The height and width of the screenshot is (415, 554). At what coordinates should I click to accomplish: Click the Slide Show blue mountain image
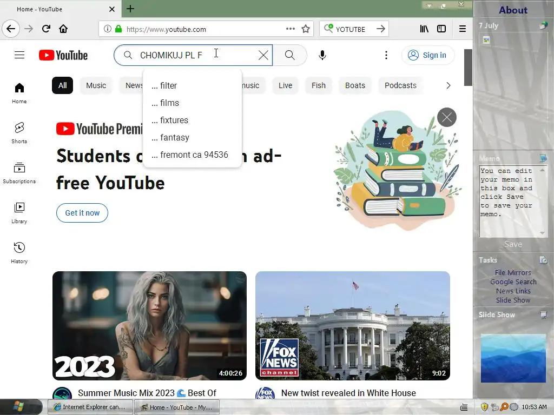click(x=513, y=358)
